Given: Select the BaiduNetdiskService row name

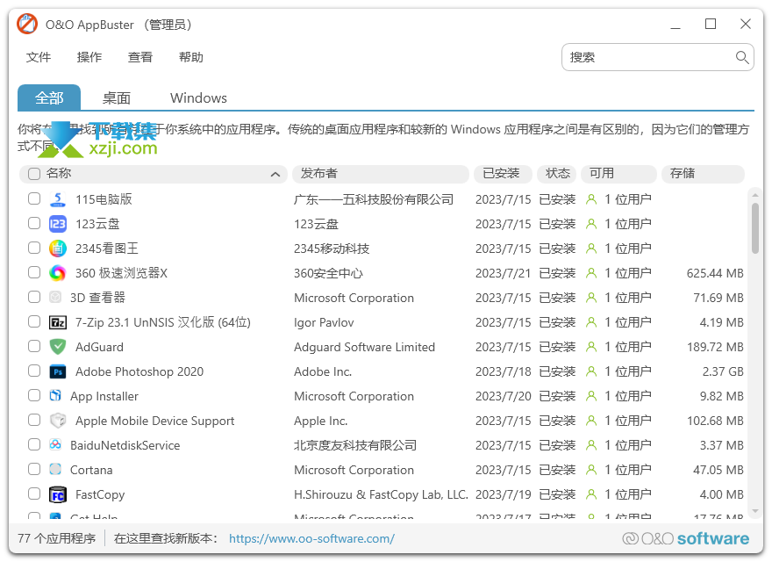Looking at the screenshot, I should (x=125, y=445).
